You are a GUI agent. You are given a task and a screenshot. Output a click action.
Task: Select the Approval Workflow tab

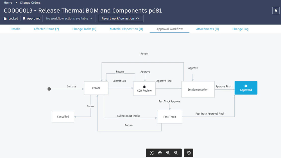169,29
